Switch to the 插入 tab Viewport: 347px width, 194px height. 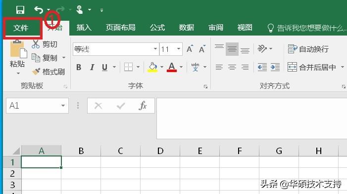(84, 28)
